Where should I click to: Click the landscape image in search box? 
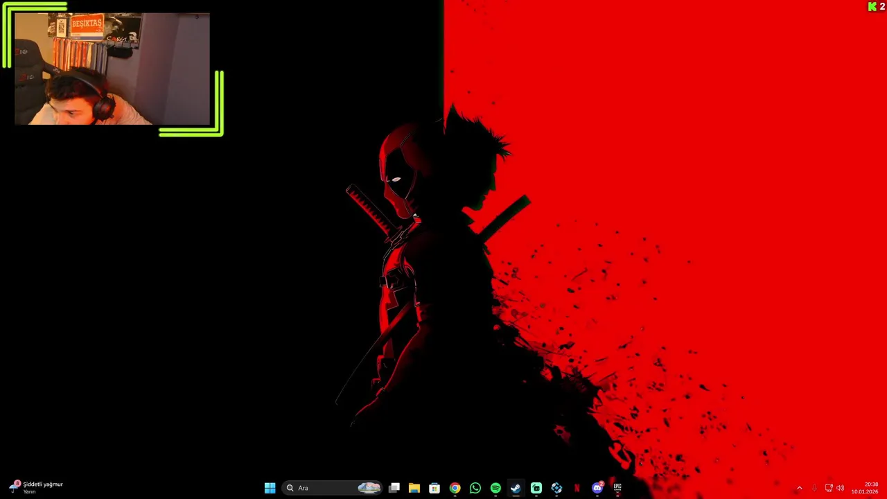point(369,488)
